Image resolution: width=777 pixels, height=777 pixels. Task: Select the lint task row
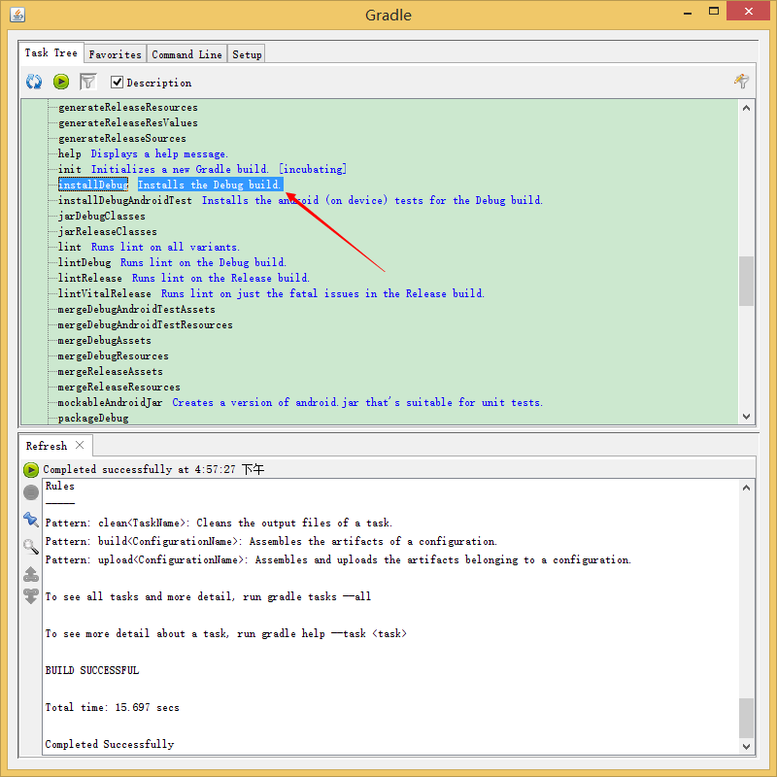click(x=149, y=247)
